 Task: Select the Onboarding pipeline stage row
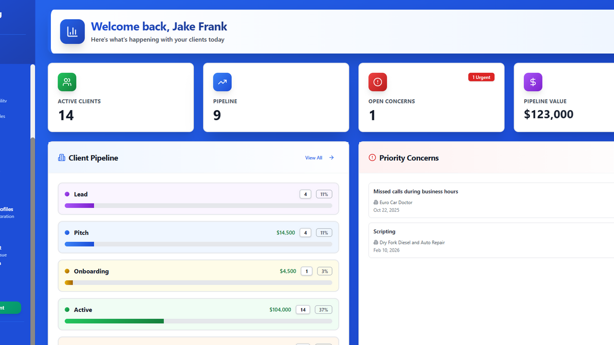pyautogui.click(x=199, y=276)
